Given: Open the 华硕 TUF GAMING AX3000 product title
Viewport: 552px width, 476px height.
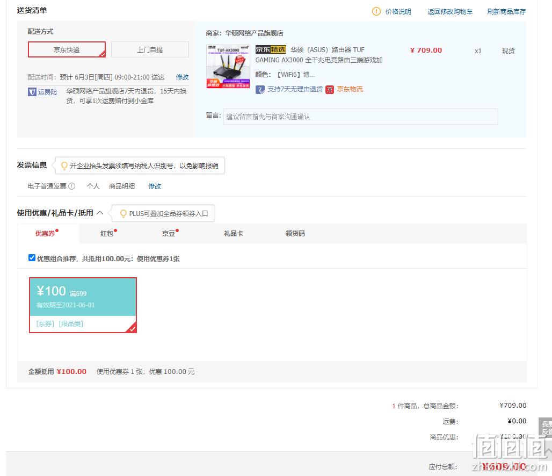Looking at the screenshot, I should pos(318,55).
